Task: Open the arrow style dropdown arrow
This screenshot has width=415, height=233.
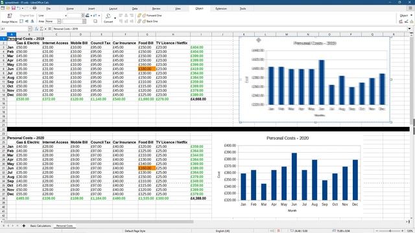Action: tap(99, 16)
